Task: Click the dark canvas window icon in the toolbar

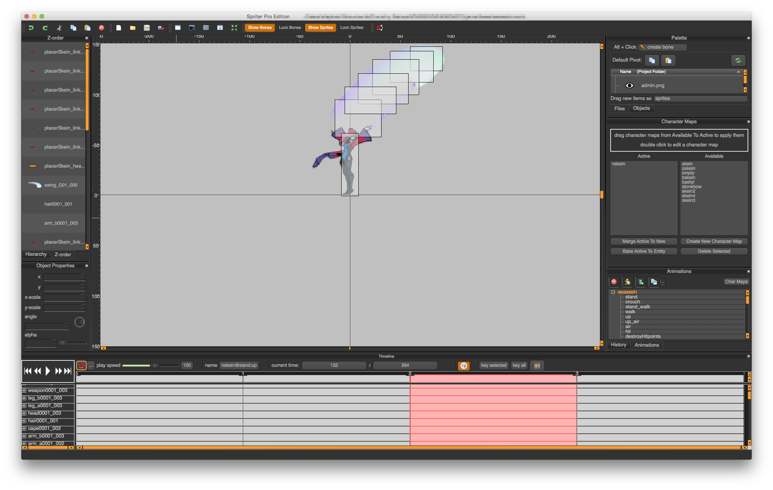Action: [192, 28]
